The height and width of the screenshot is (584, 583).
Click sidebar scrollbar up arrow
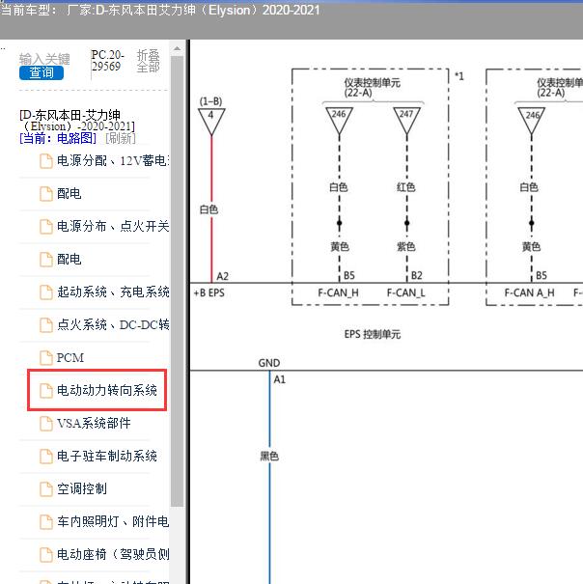pyautogui.click(x=178, y=48)
